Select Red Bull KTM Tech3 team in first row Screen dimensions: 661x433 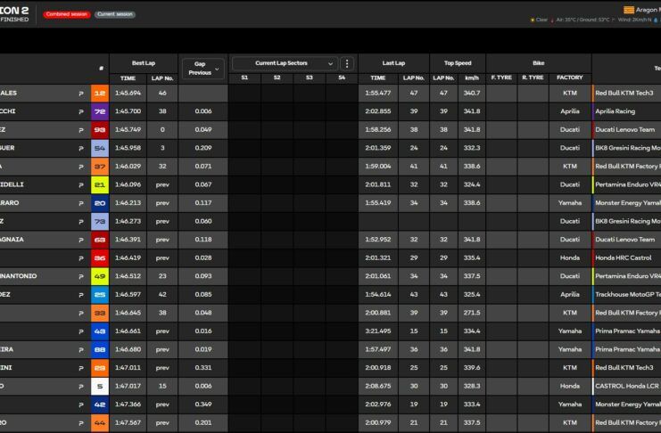point(626,93)
